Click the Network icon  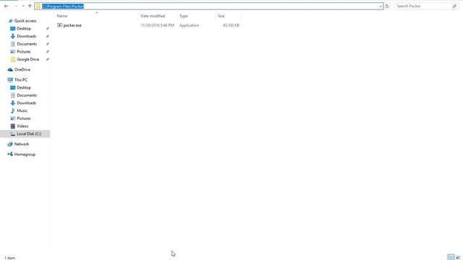click(10, 144)
